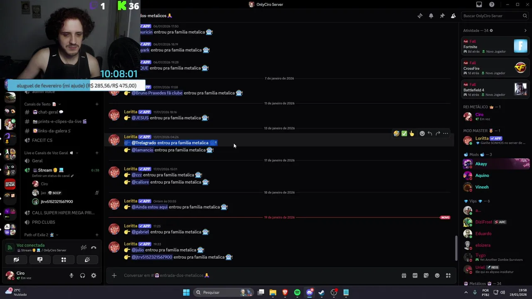Reply to the hovered Loritta message

tap(430, 133)
